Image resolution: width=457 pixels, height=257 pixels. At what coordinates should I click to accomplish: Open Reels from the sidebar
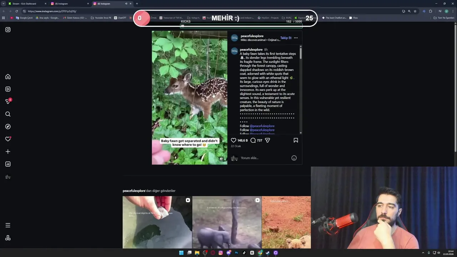[8, 89]
